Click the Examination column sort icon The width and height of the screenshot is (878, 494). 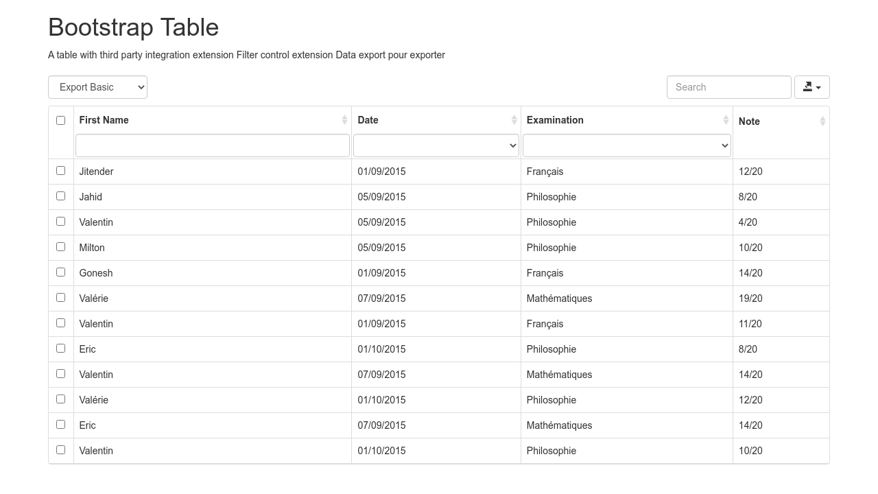click(726, 120)
